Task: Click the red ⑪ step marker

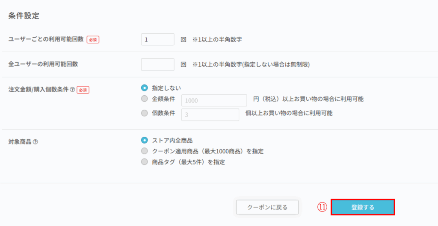Action: pyautogui.click(x=322, y=207)
